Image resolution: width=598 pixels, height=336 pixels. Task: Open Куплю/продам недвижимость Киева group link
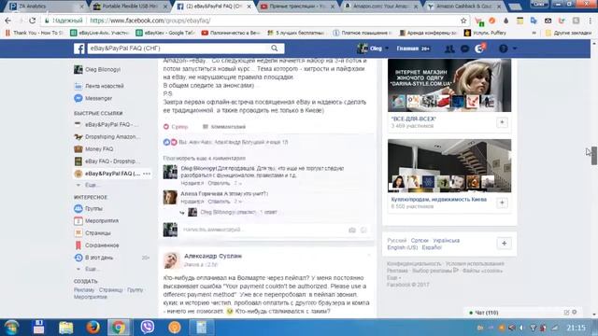coord(439,199)
